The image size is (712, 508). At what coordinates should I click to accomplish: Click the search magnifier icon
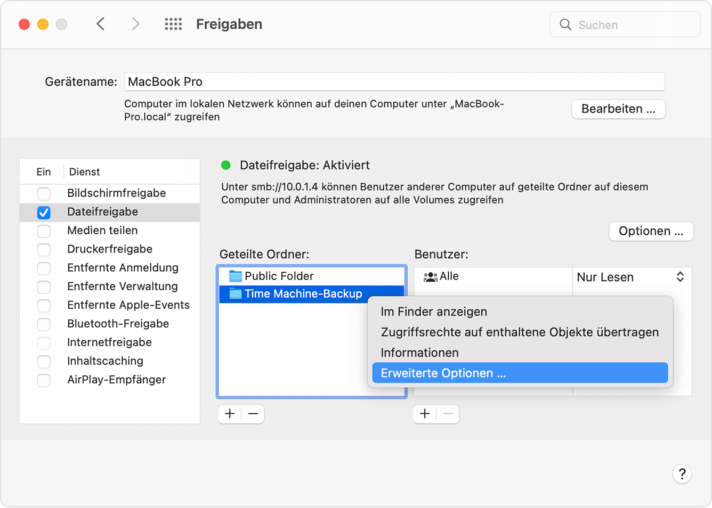pyautogui.click(x=565, y=24)
